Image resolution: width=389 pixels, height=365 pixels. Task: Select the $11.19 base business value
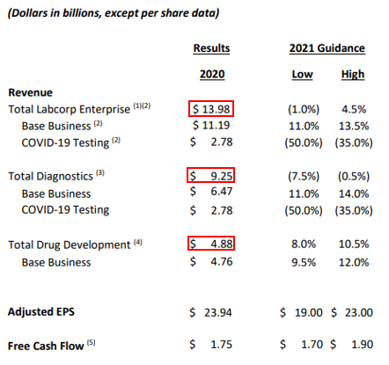pyautogui.click(x=211, y=126)
